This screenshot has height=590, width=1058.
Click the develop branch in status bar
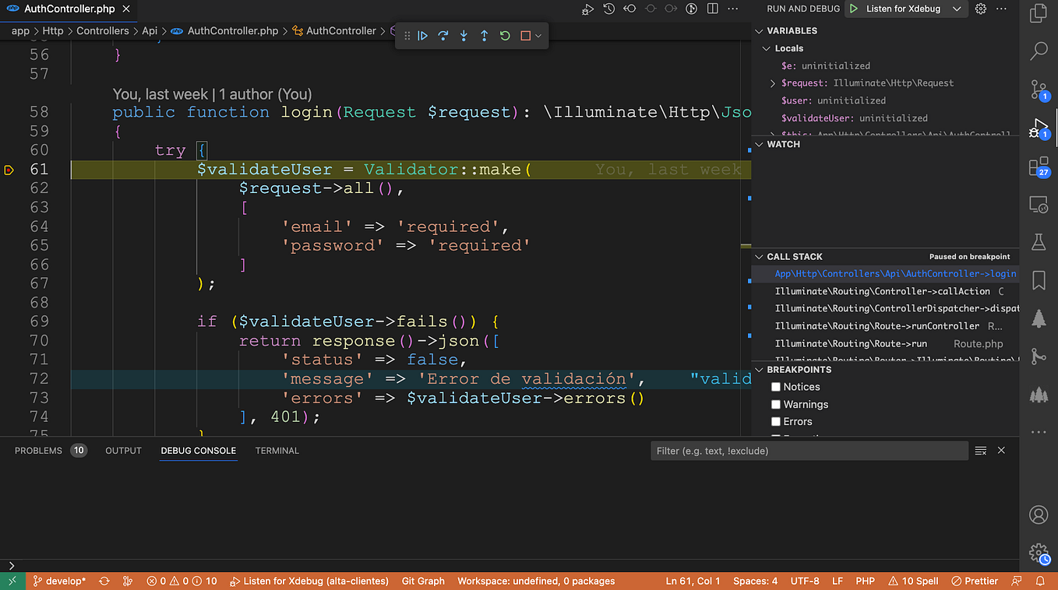pos(59,581)
